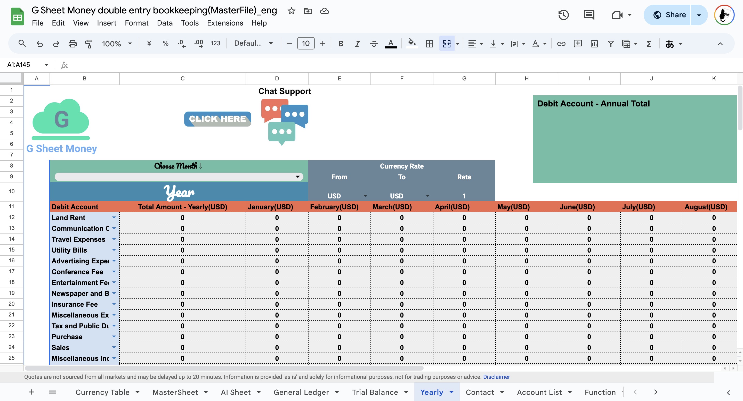Toggle bold formatting
743x401 pixels.
point(341,44)
